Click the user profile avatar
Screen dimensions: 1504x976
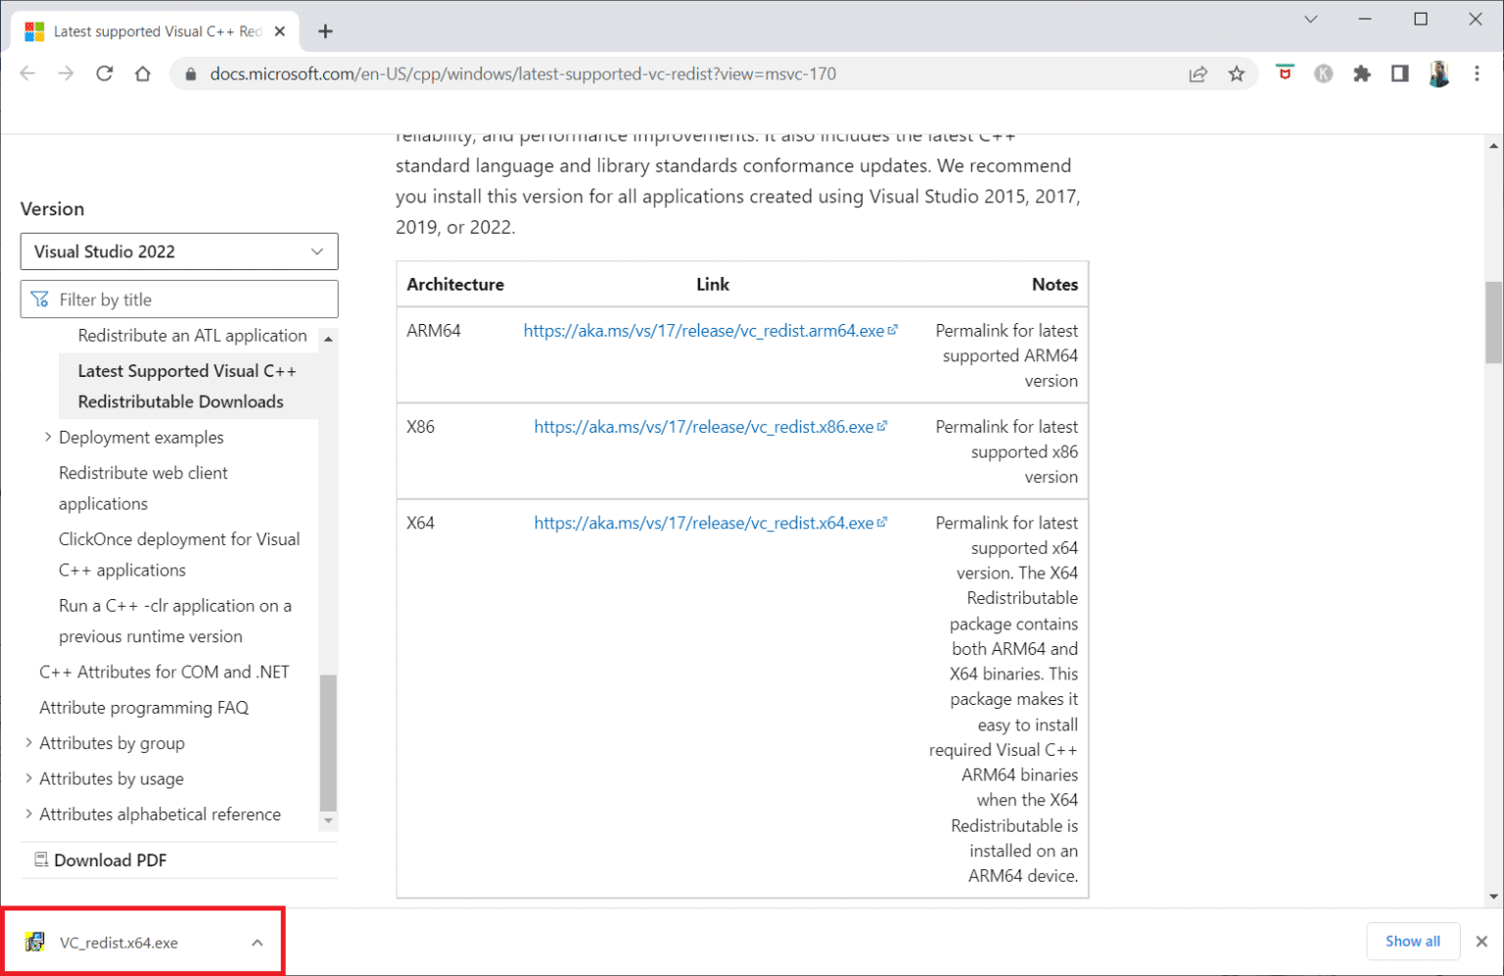click(x=1438, y=73)
